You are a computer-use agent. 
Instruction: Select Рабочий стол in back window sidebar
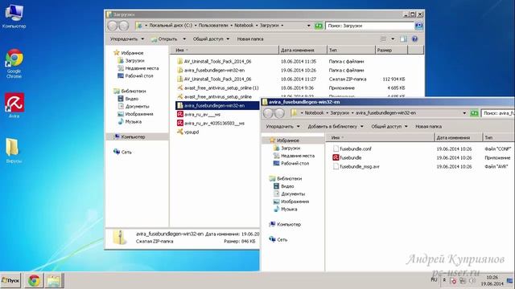tap(135, 75)
